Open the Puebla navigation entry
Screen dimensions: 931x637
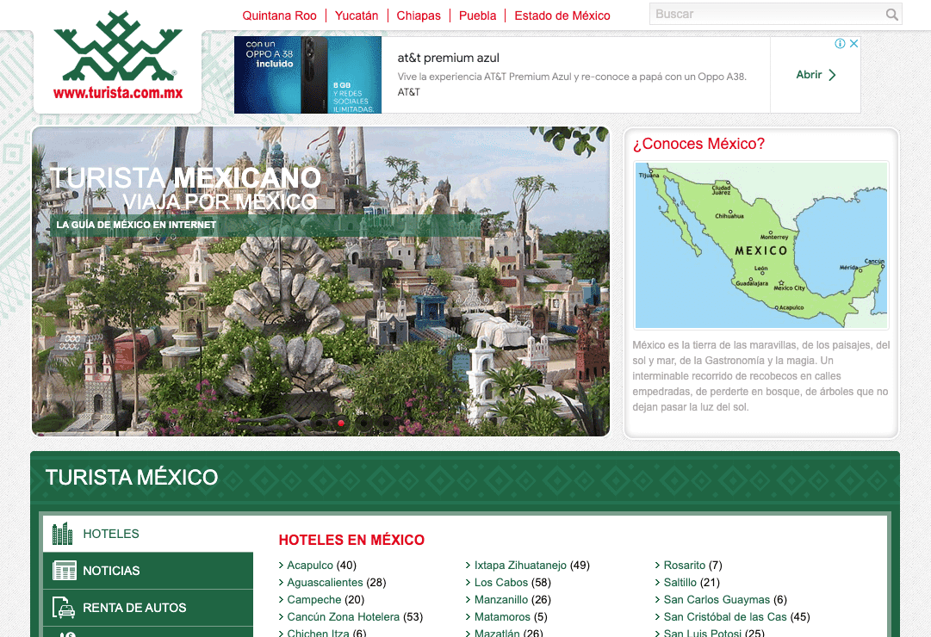pyautogui.click(x=477, y=15)
